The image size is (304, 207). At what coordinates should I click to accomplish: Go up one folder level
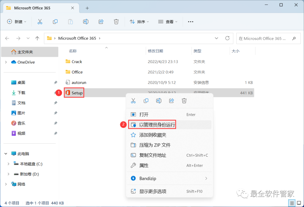tap(37, 38)
